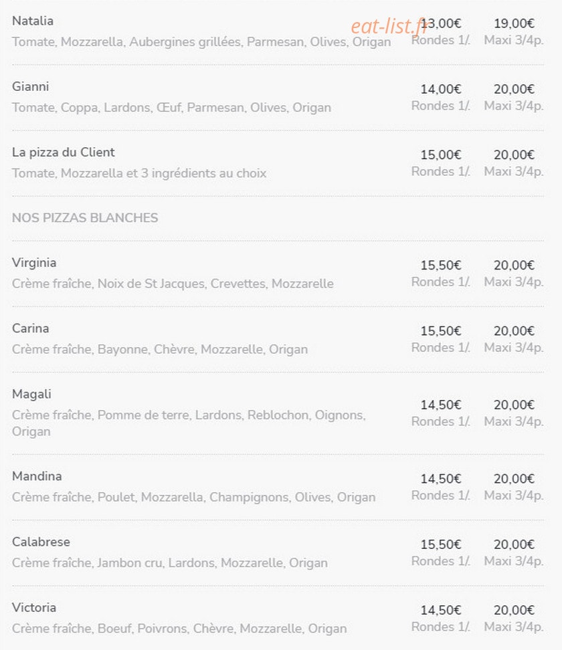Image resolution: width=562 pixels, height=650 pixels.
Task: Click the Gianni pizza title
Action: (x=30, y=87)
